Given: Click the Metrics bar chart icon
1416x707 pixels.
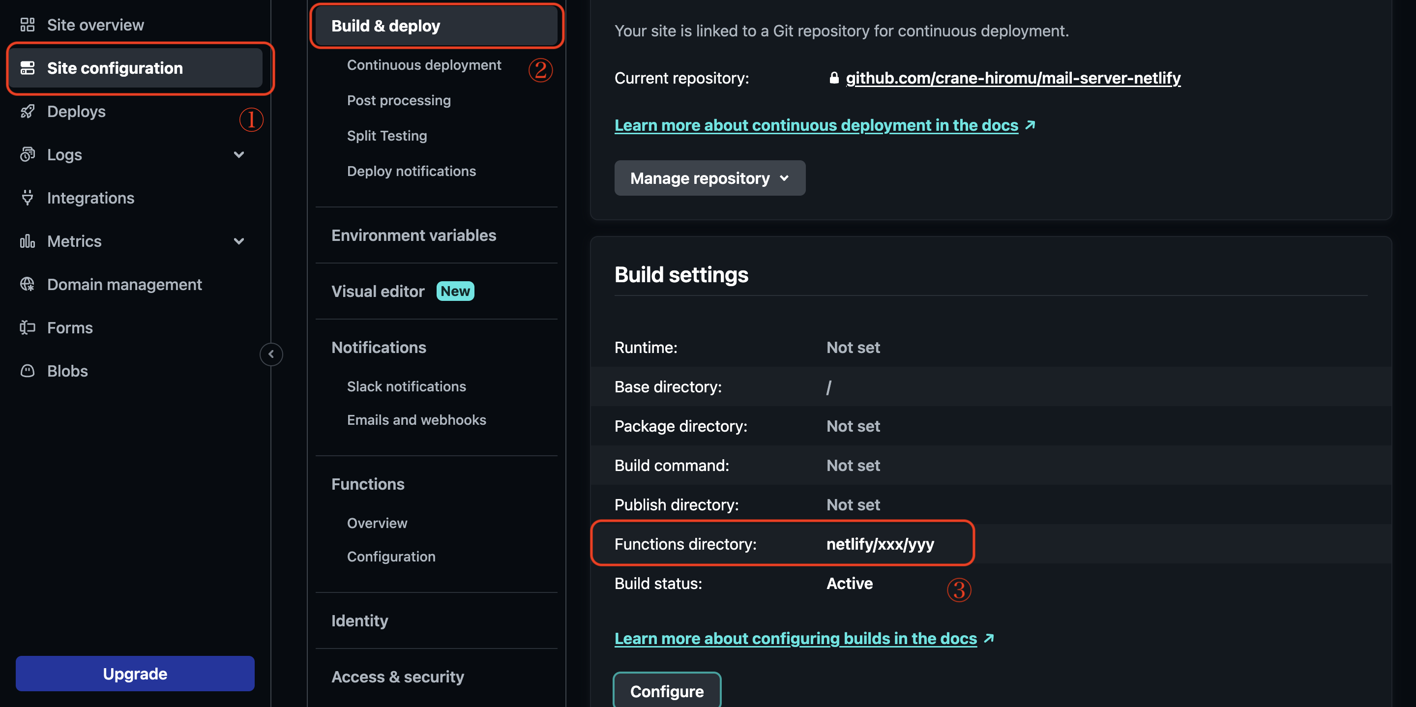Looking at the screenshot, I should coord(27,241).
